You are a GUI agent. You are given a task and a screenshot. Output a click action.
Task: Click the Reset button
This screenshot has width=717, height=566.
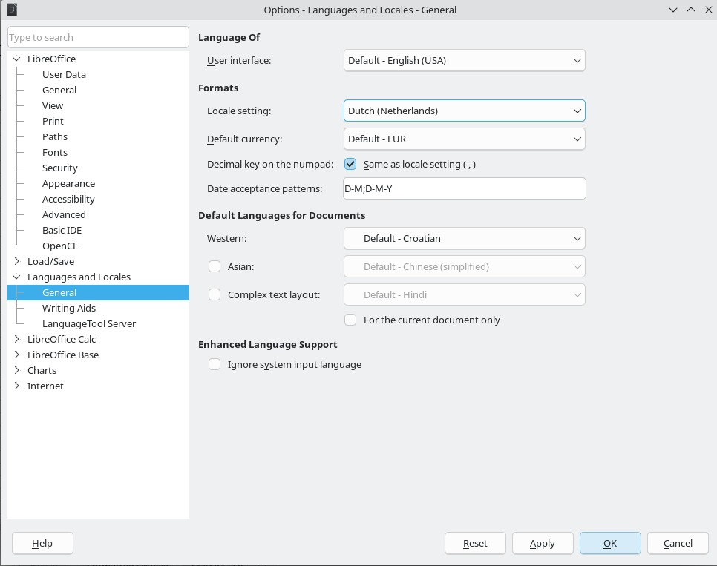475,543
